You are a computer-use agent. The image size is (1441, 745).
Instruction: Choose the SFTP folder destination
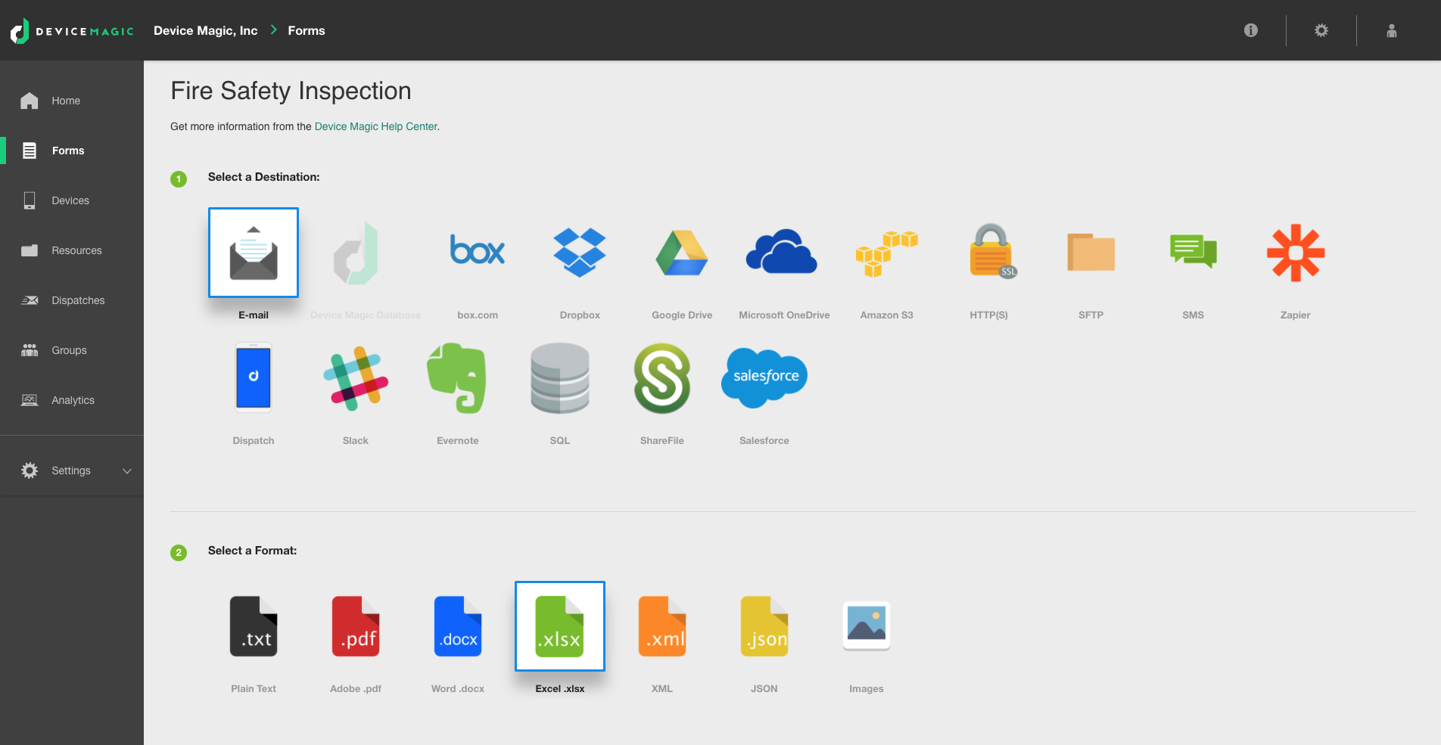click(x=1091, y=252)
